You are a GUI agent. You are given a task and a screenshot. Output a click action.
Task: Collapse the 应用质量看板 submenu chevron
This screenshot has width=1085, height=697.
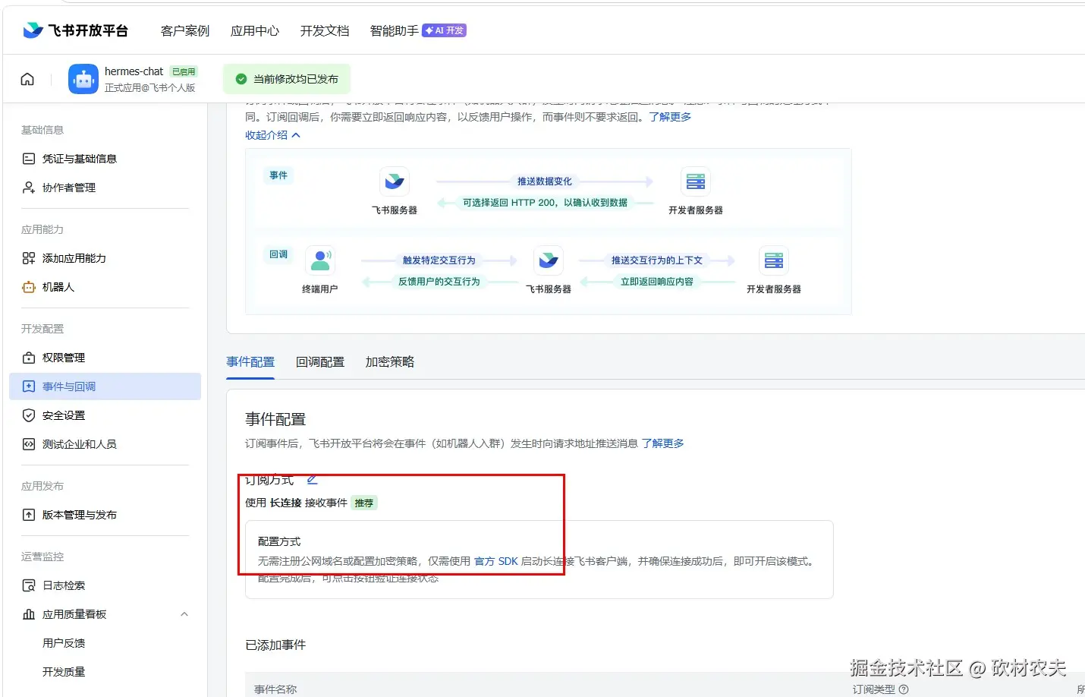pyautogui.click(x=184, y=614)
